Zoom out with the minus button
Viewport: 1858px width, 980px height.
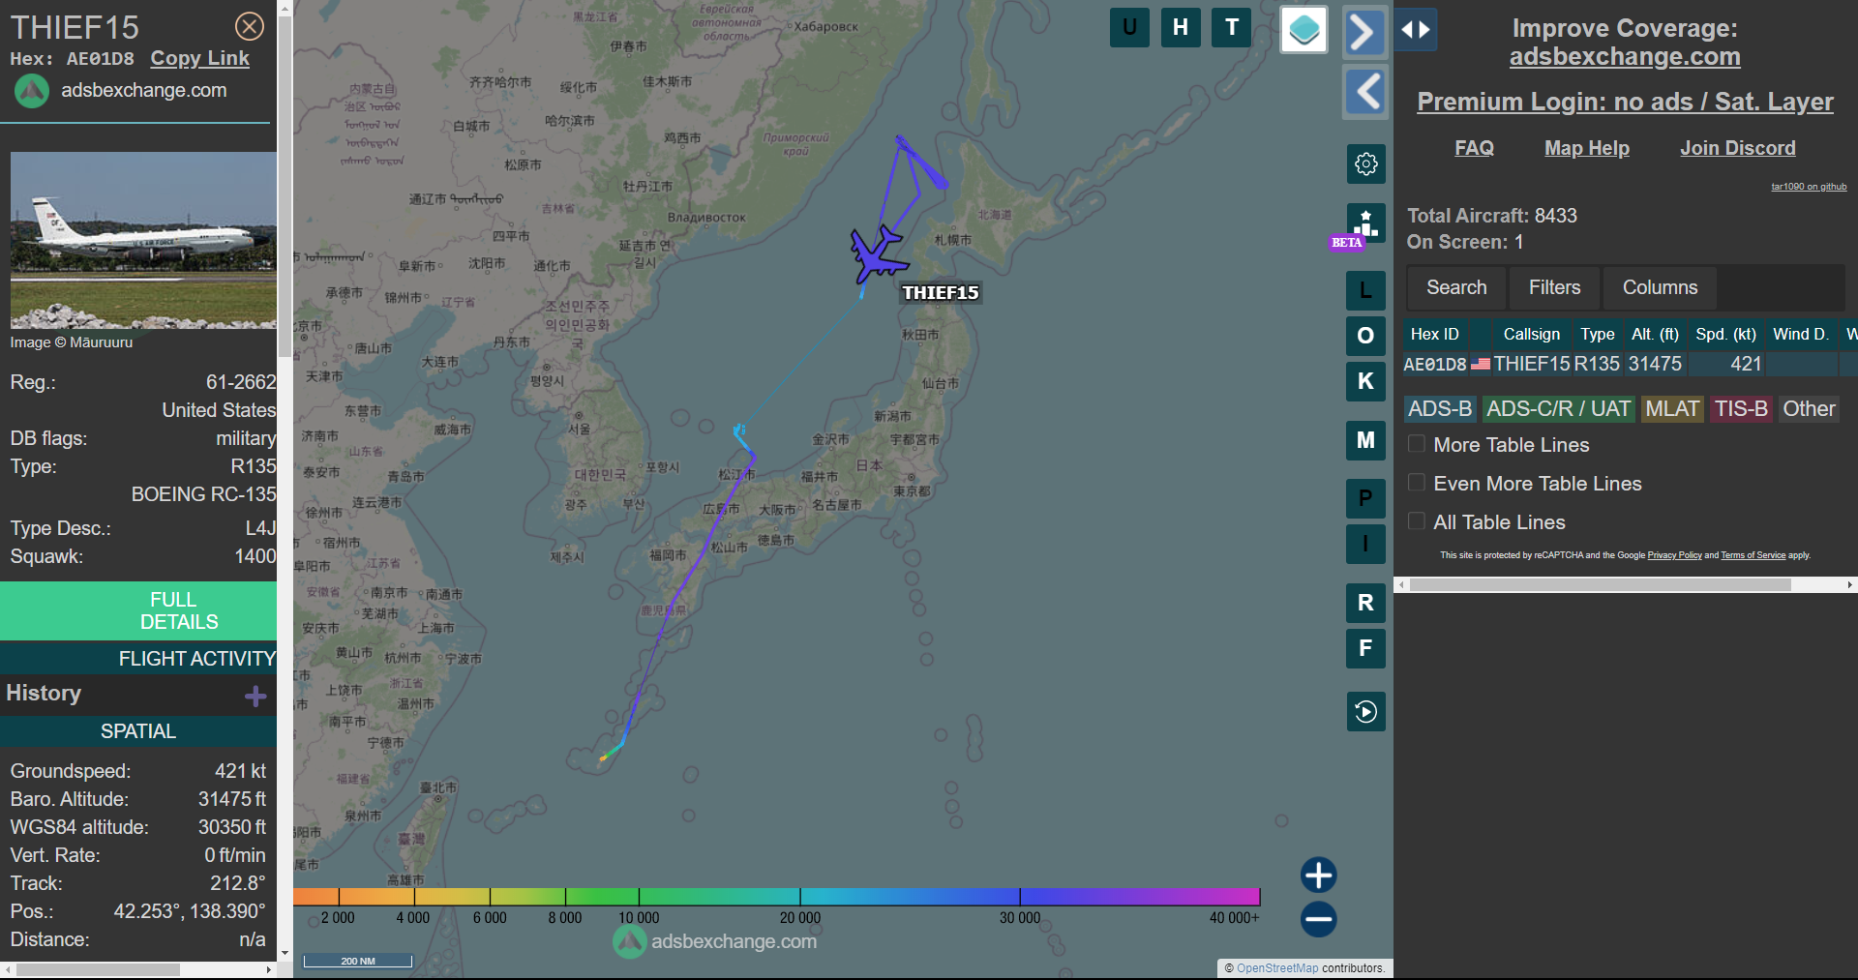[x=1318, y=919]
